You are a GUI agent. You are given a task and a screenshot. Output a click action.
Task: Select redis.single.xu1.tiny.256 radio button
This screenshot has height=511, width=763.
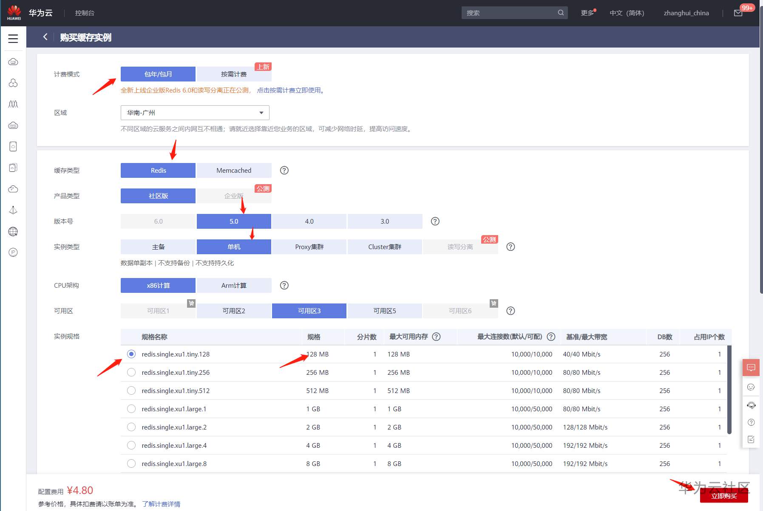(x=131, y=372)
